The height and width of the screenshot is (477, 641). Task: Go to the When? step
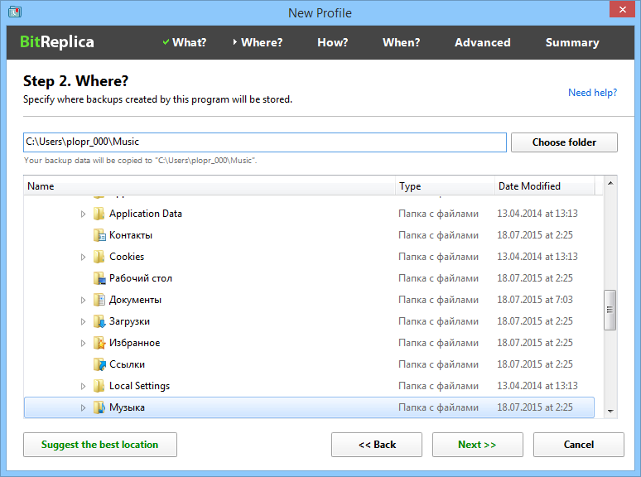[401, 42]
